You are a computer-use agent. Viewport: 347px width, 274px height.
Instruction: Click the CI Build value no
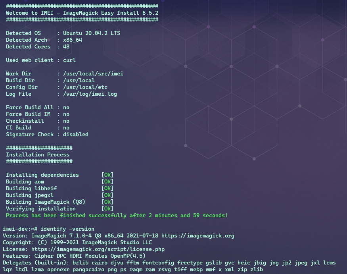click(66, 128)
